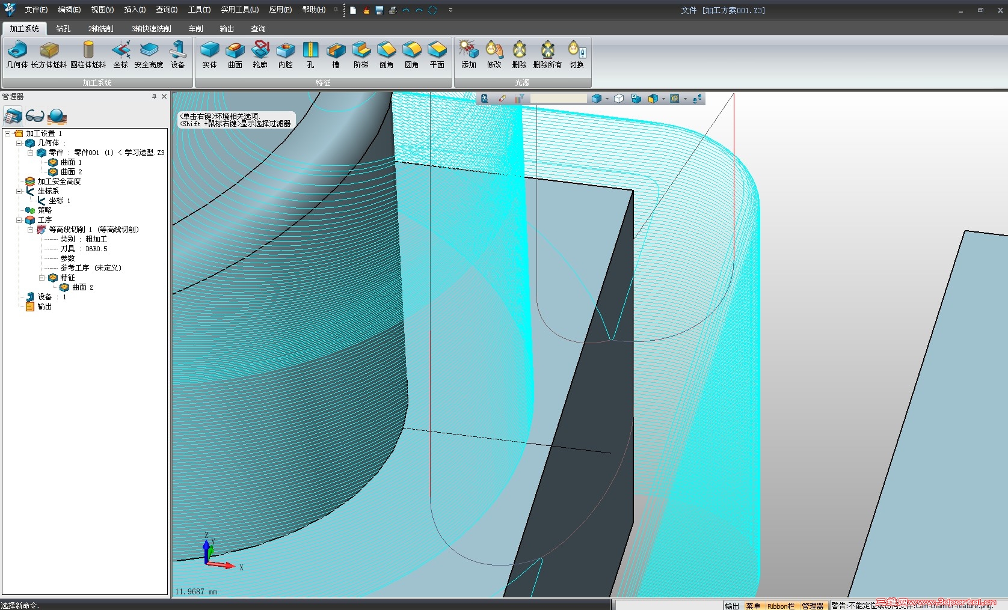The height and width of the screenshot is (610, 1008).
Task: Collapse the 工序 tree node
Action: pos(19,220)
